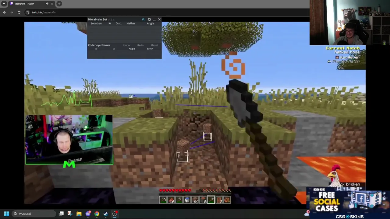390x219 pixels.
Task: Open the Windows Start menu
Action: coord(6,214)
